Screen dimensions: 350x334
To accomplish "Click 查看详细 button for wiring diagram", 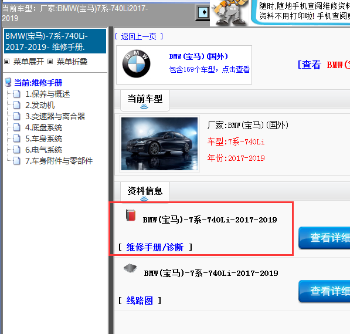I will point(324,291).
